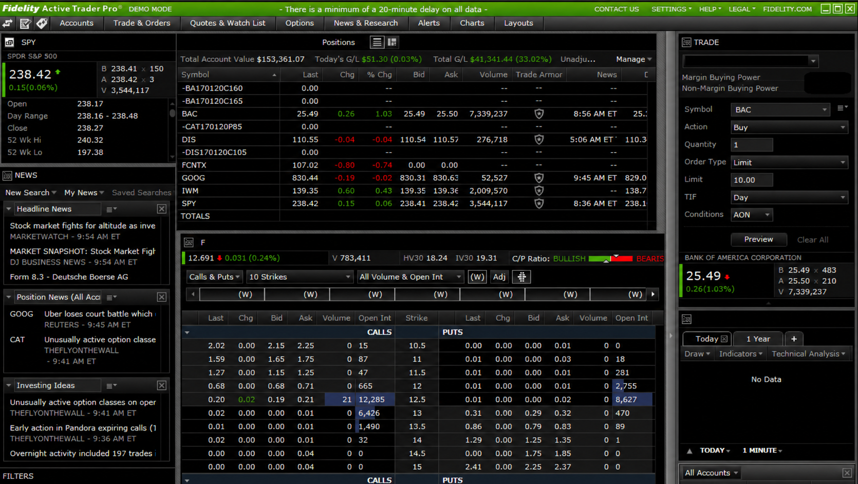Click the SPY quote panel icon
The height and width of the screenshot is (484, 858).
[x=10, y=42]
